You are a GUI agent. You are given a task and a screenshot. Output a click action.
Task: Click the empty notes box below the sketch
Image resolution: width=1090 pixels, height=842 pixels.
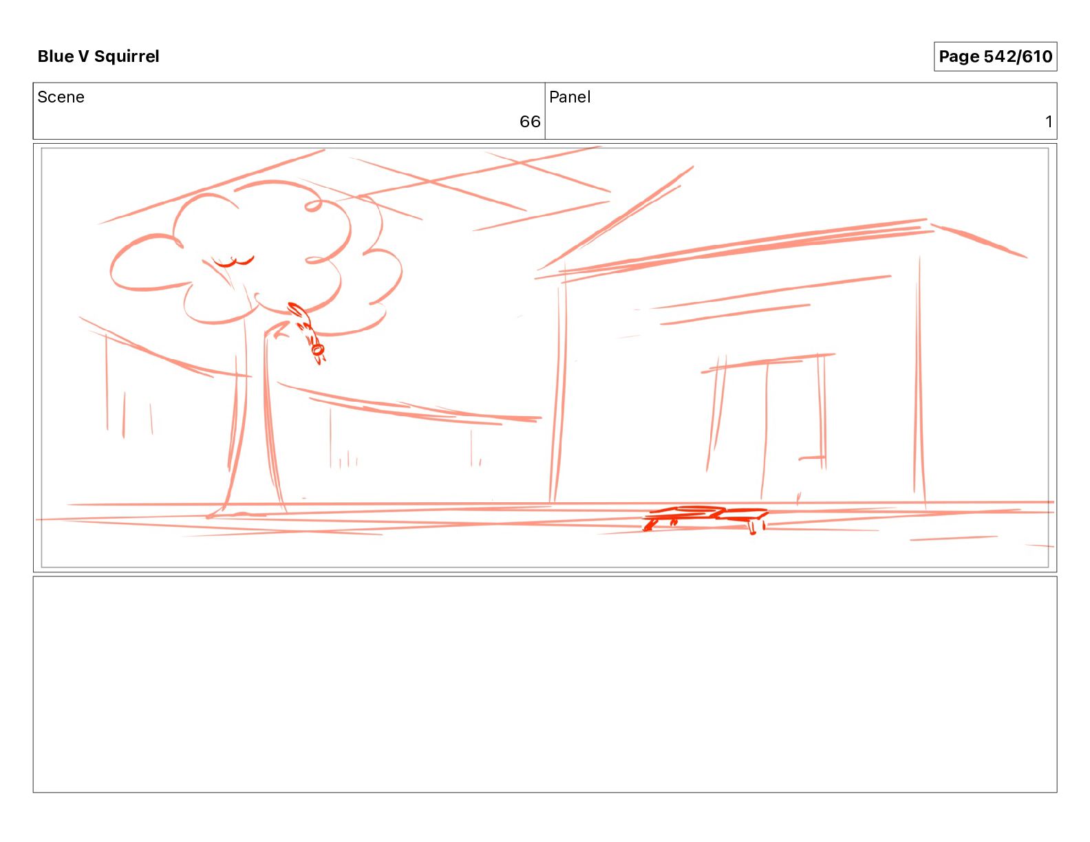pos(545,684)
